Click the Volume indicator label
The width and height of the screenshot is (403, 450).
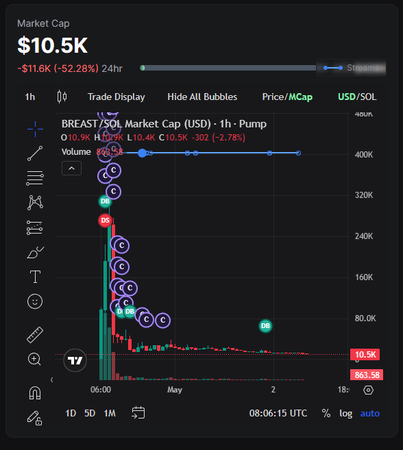coord(76,152)
